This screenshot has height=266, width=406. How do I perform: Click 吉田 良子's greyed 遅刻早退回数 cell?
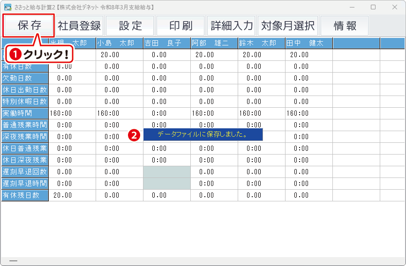pyautogui.click(x=166, y=172)
